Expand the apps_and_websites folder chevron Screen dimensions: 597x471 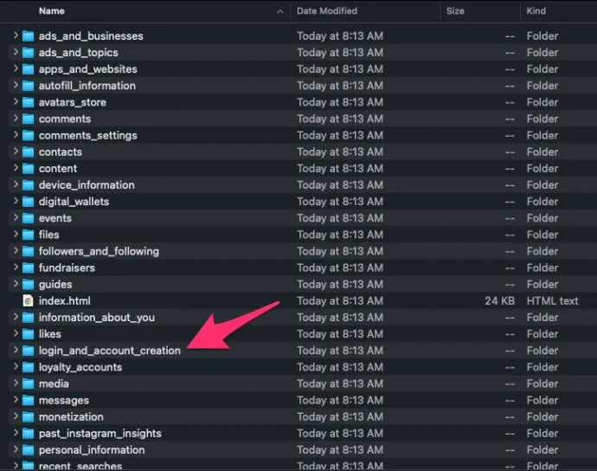[16, 68]
